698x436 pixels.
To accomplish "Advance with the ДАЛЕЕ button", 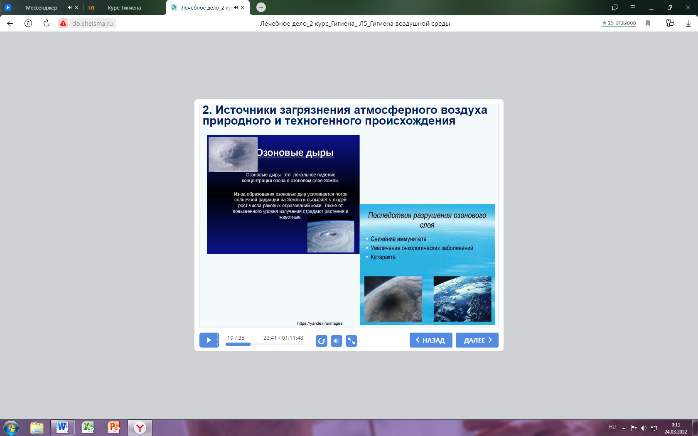I will [x=477, y=340].
